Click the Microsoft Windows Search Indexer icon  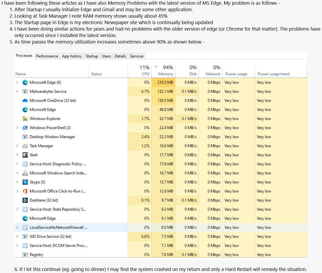click(25, 173)
